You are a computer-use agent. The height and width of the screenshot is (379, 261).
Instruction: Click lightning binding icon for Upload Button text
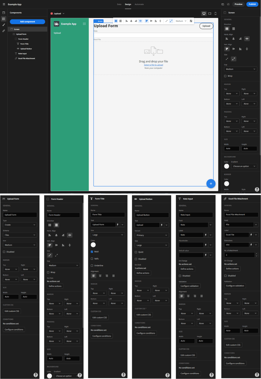[x=162, y=225]
